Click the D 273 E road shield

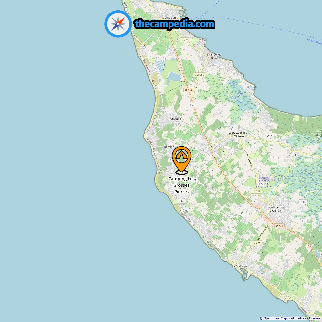click(199, 75)
